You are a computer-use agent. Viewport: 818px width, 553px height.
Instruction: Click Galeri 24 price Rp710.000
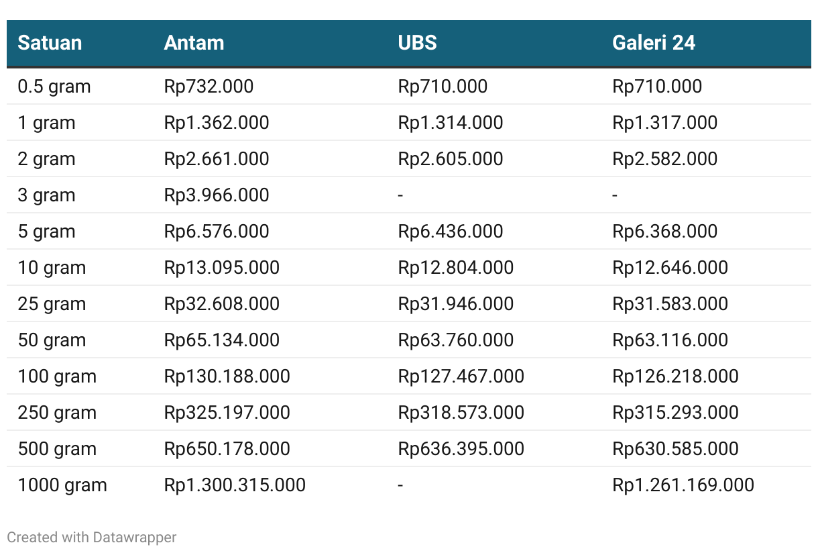[x=657, y=87]
